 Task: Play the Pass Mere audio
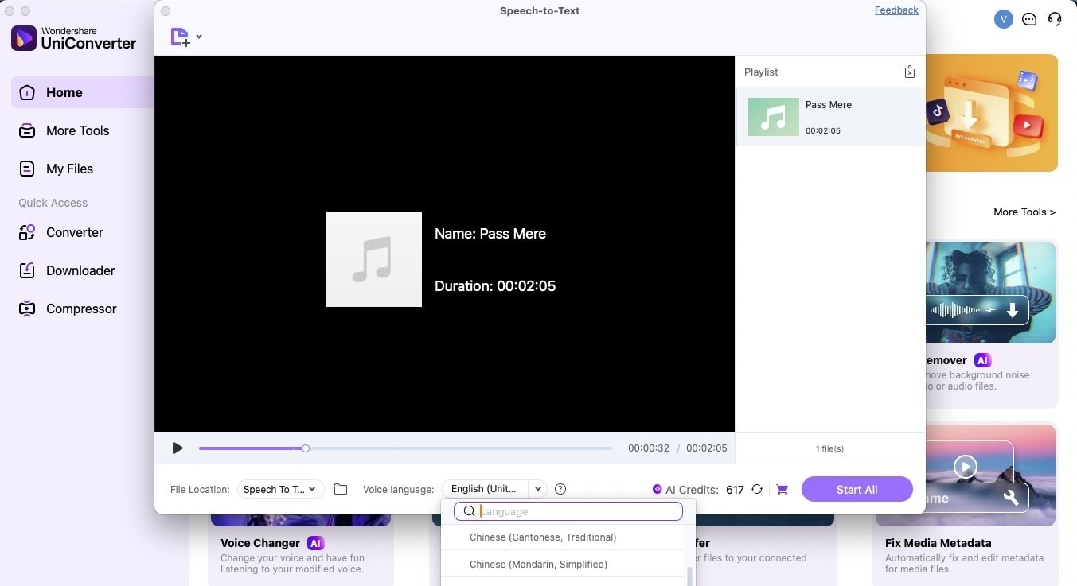click(x=178, y=448)
